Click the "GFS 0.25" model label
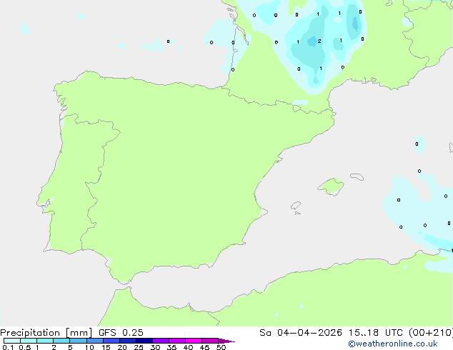The image size is (453, 350). (121, 333)
